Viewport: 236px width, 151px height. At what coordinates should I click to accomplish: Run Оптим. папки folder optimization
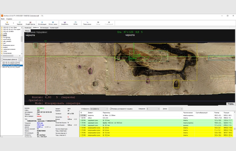53,23
